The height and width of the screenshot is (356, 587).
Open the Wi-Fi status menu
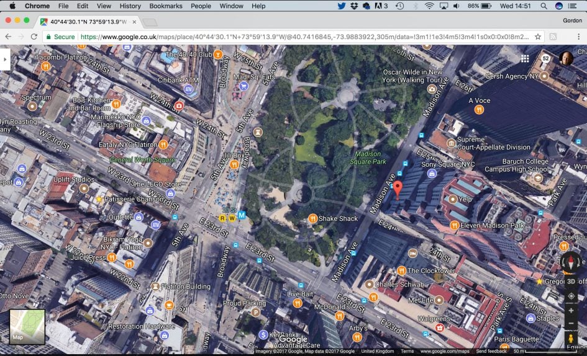tap(429, 6)
